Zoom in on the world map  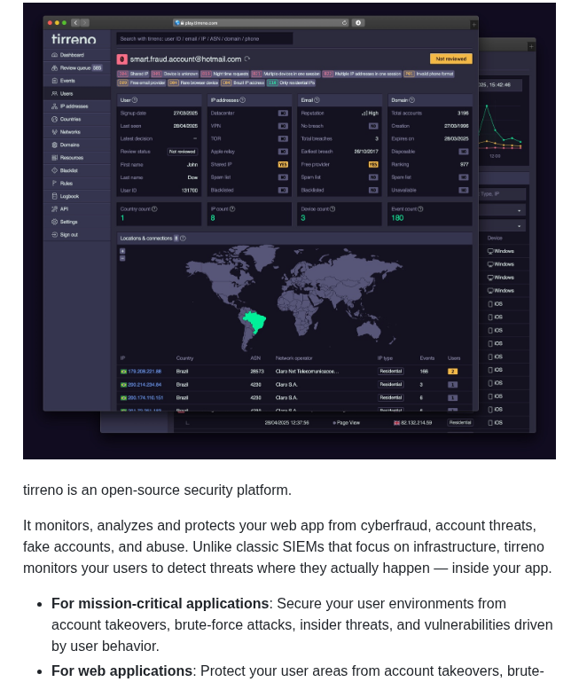point(122,251)
